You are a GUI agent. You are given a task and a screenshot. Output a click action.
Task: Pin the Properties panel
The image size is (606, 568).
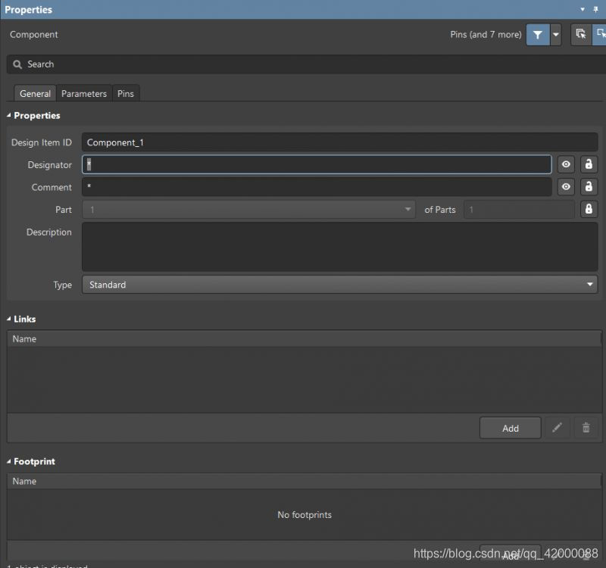pyautogui.click(x=595, y=10)
